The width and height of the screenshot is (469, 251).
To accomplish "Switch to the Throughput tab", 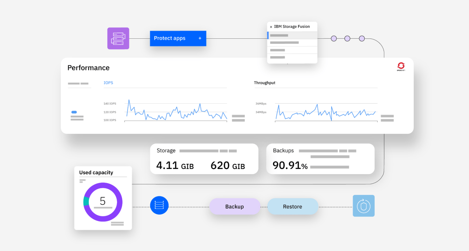I will pos(265,83).
